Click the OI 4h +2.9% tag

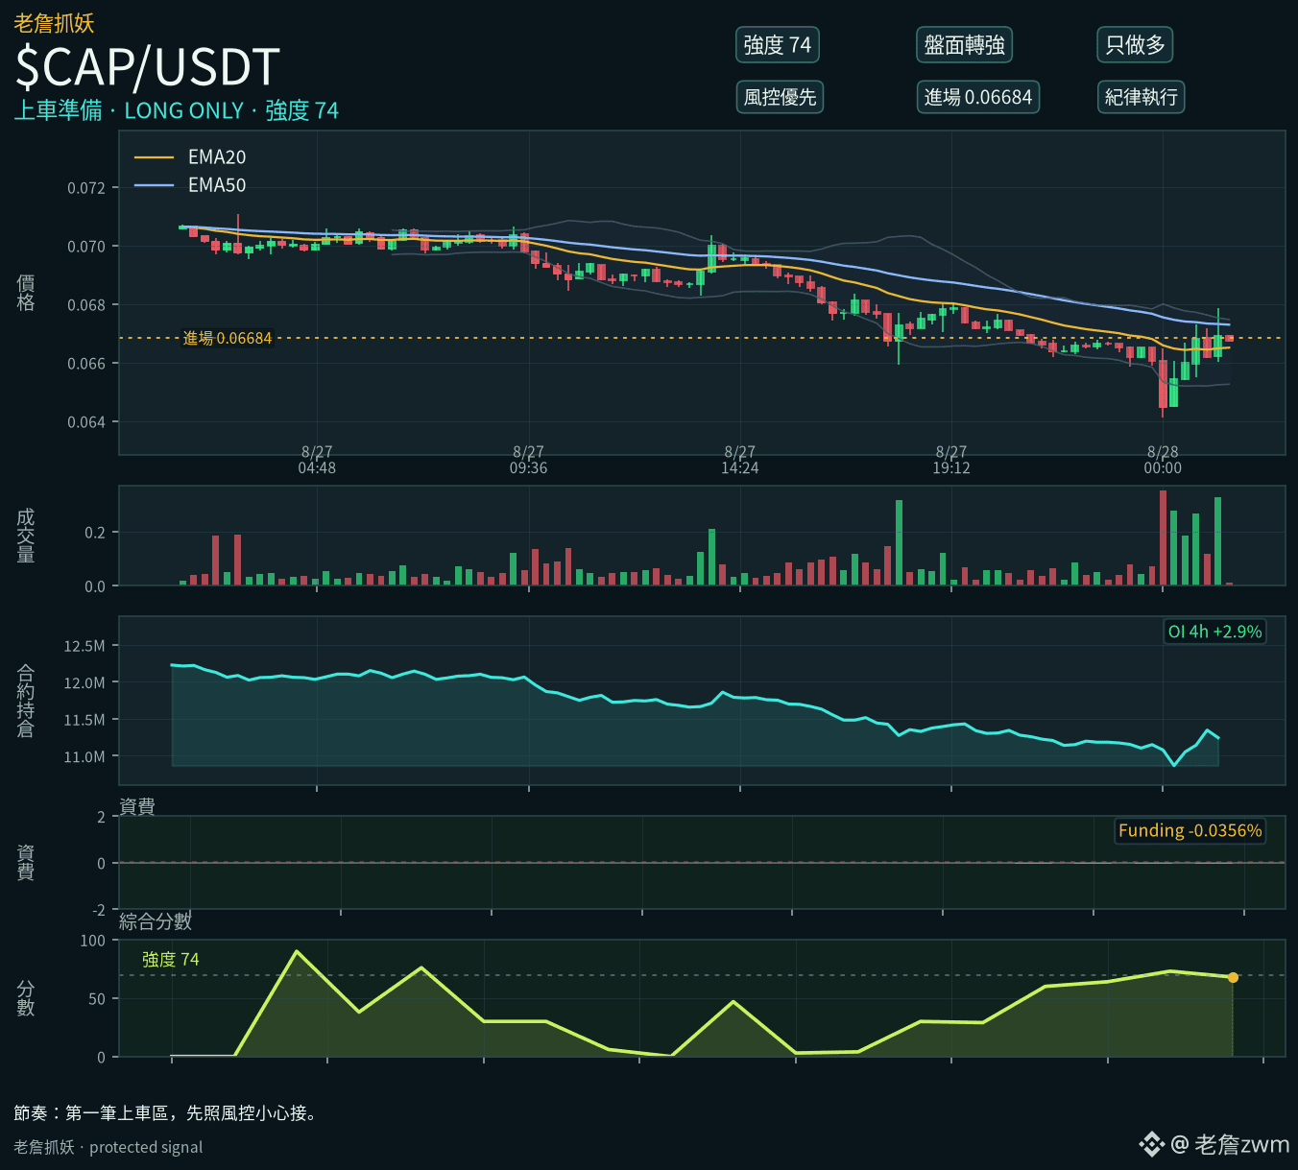coord(1214,632)
